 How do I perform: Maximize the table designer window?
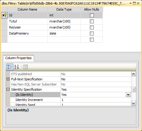click(x=134, y=3)
